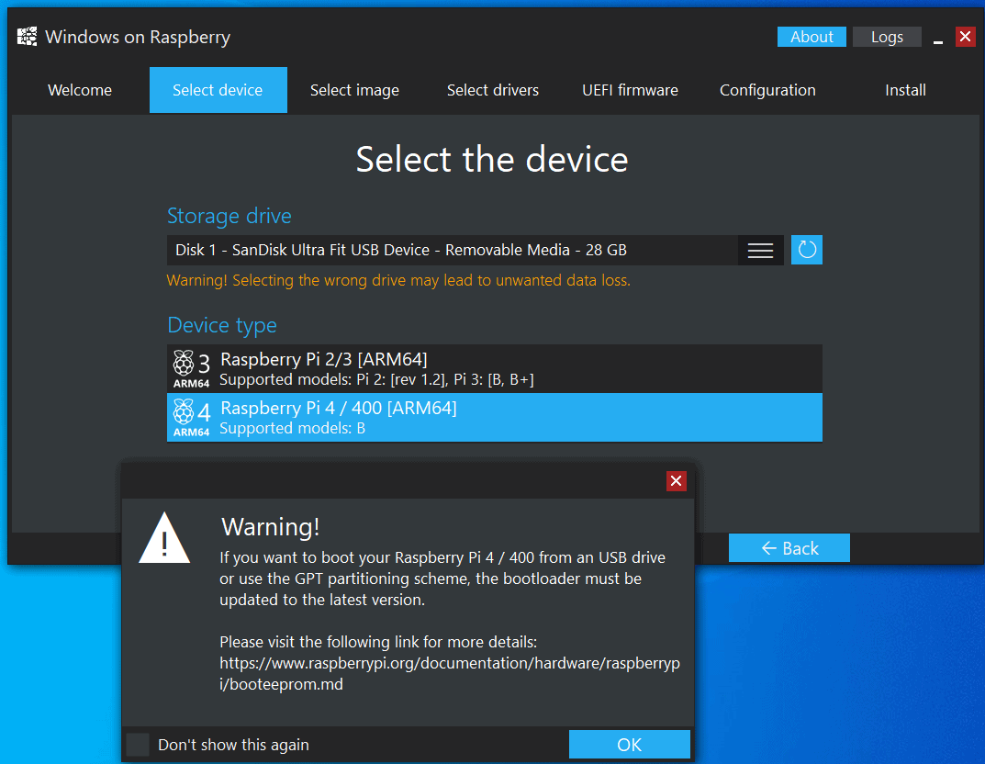Choose Raspberry Pi 4 / 400 [ARM64] device
985x764 pixels.
[495, 418]
